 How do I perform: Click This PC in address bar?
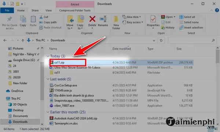pos(40,40)
